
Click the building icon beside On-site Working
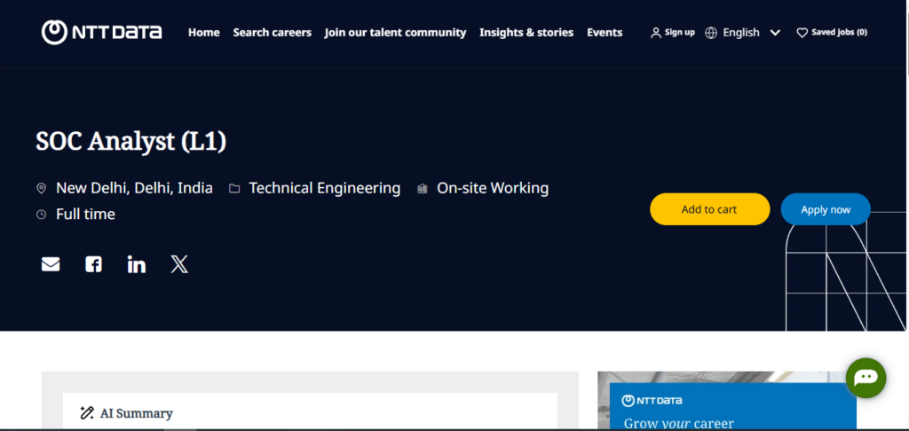coord(422,188)
